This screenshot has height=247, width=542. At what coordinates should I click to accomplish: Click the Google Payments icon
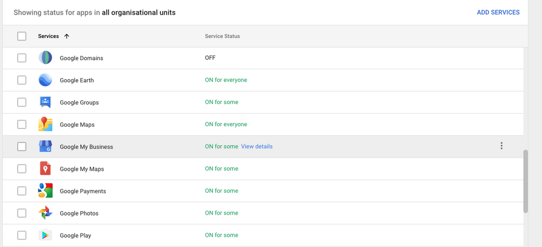pyautogui.click(x=46, y=191)
